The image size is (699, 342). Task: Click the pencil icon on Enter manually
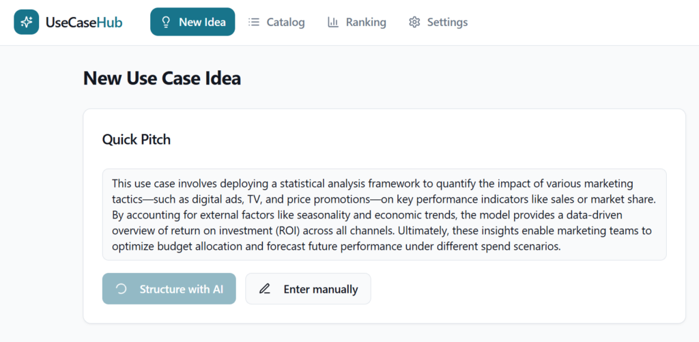tap(265, 289)
